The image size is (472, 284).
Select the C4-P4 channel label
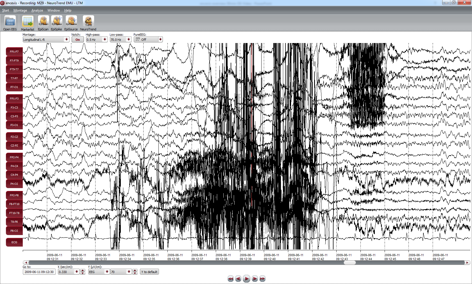pyautogui.click(x=14, y=175)
